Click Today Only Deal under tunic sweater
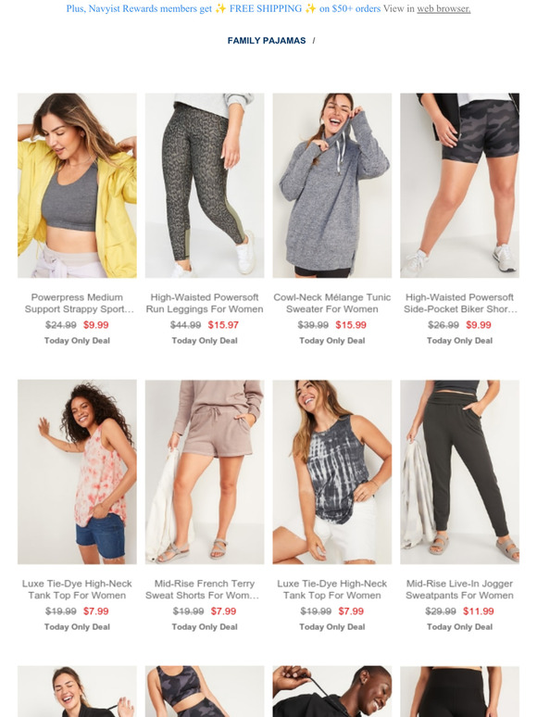537x717 pixels. click(x=332, y=341)
